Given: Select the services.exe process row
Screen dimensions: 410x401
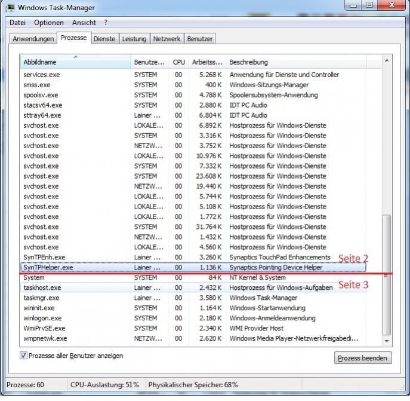Looking at the screenshot, I should [193, 75].
